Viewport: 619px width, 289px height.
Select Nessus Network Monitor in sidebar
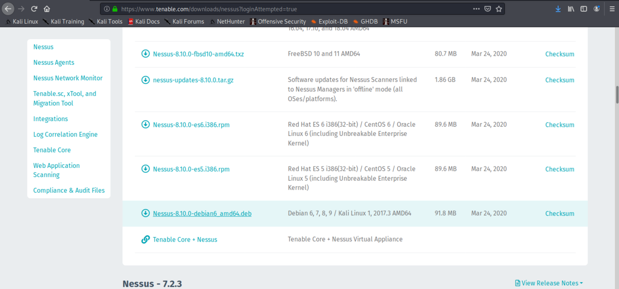pos(68,78)
